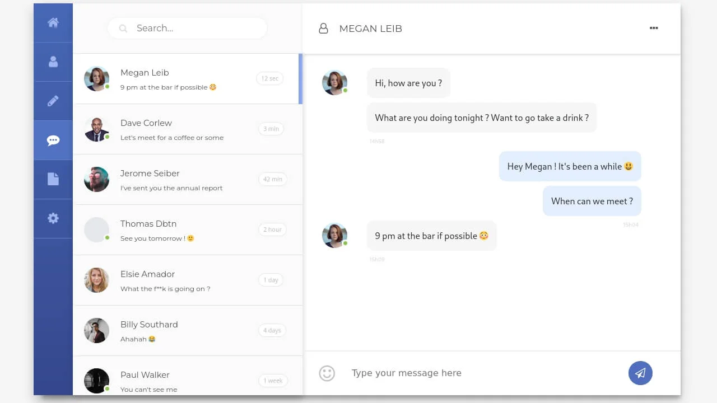Image resolution: width=717 pixels, height=403 pixels.
Task: Click the Home icon in the sidebar
Action: pyautogui.click(x=53, y=22)
